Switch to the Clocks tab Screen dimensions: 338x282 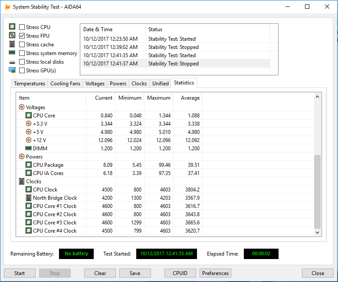point(139,84)
